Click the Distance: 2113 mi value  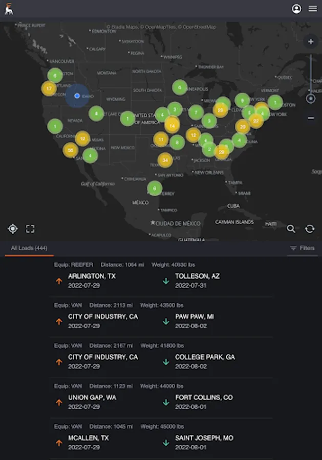pyautogui.click(x=111, y=305)
